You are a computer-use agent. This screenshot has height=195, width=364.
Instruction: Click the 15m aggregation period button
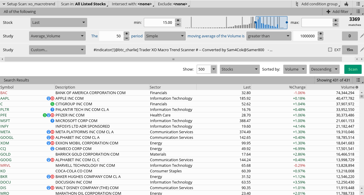(350, 50)
